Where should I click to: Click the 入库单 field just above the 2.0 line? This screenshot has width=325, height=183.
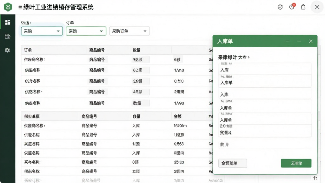265,119
